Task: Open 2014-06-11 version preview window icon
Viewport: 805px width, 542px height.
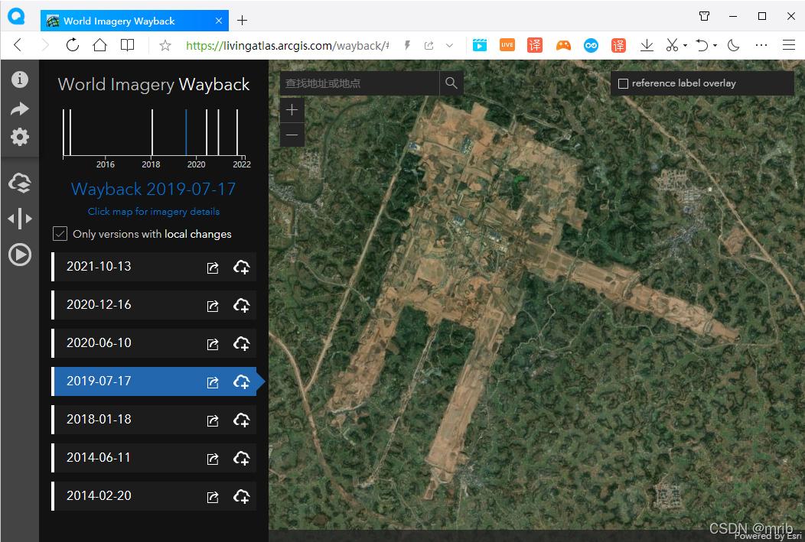Action: (213, 459)
